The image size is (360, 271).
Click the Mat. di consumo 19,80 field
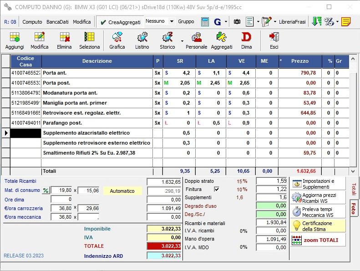61,191
